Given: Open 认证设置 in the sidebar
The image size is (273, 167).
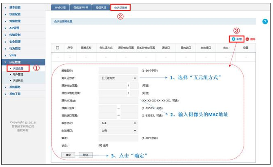Looking at the screenshot, I should tap(18, 68).
